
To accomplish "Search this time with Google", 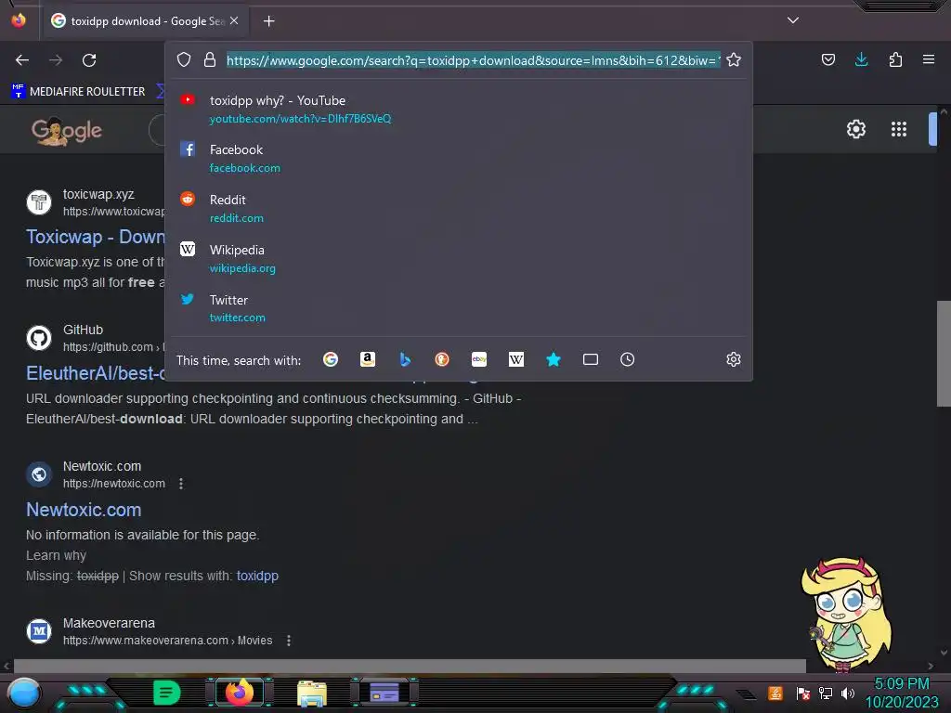I will pyautogui.click(x=331, y=359).
